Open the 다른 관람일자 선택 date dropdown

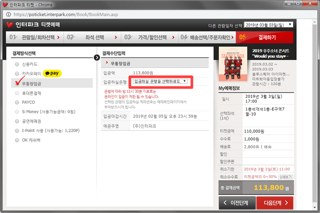269,25
